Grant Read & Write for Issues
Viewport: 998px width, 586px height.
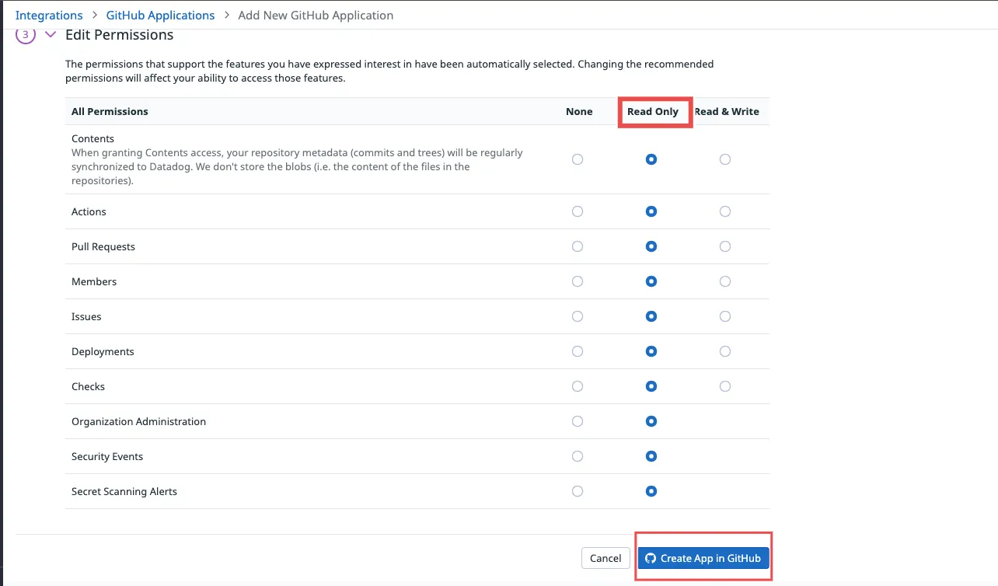tap(725, 316)
